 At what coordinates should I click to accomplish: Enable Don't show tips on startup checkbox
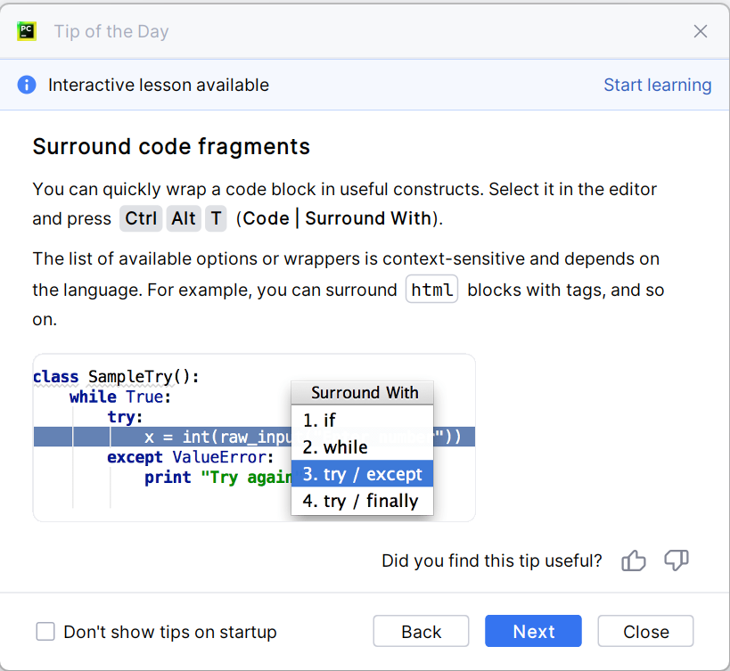click(x=45, y=632)
